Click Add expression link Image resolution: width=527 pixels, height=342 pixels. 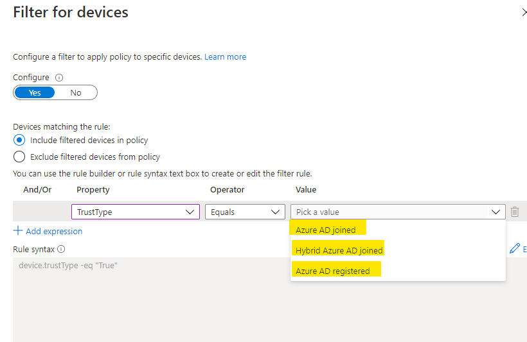click(54, 231)
